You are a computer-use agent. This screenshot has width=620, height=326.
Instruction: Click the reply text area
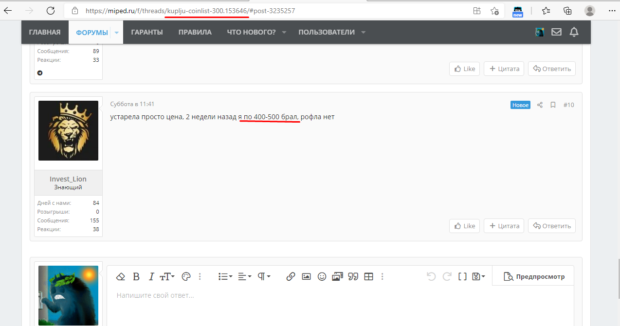tap(340, 306)
